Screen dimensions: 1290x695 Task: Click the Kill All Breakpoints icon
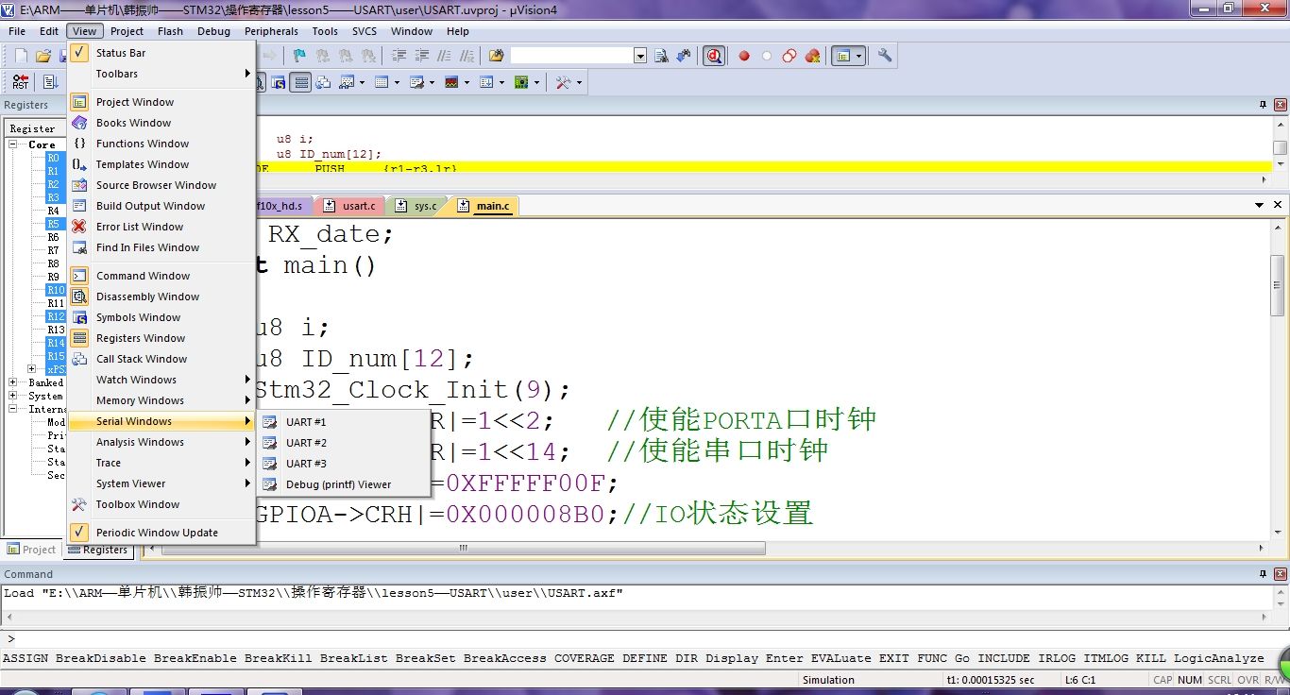(x=812, y=56)
